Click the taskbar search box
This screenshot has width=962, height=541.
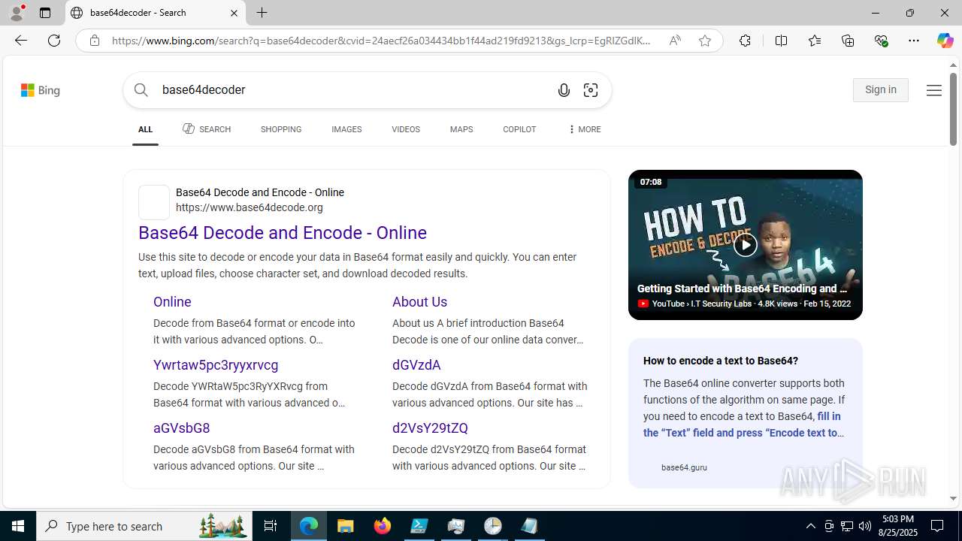(144, 526)
